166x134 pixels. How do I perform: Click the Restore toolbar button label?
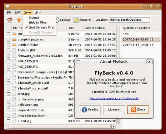pyautogui.click(x=85, y=20)
